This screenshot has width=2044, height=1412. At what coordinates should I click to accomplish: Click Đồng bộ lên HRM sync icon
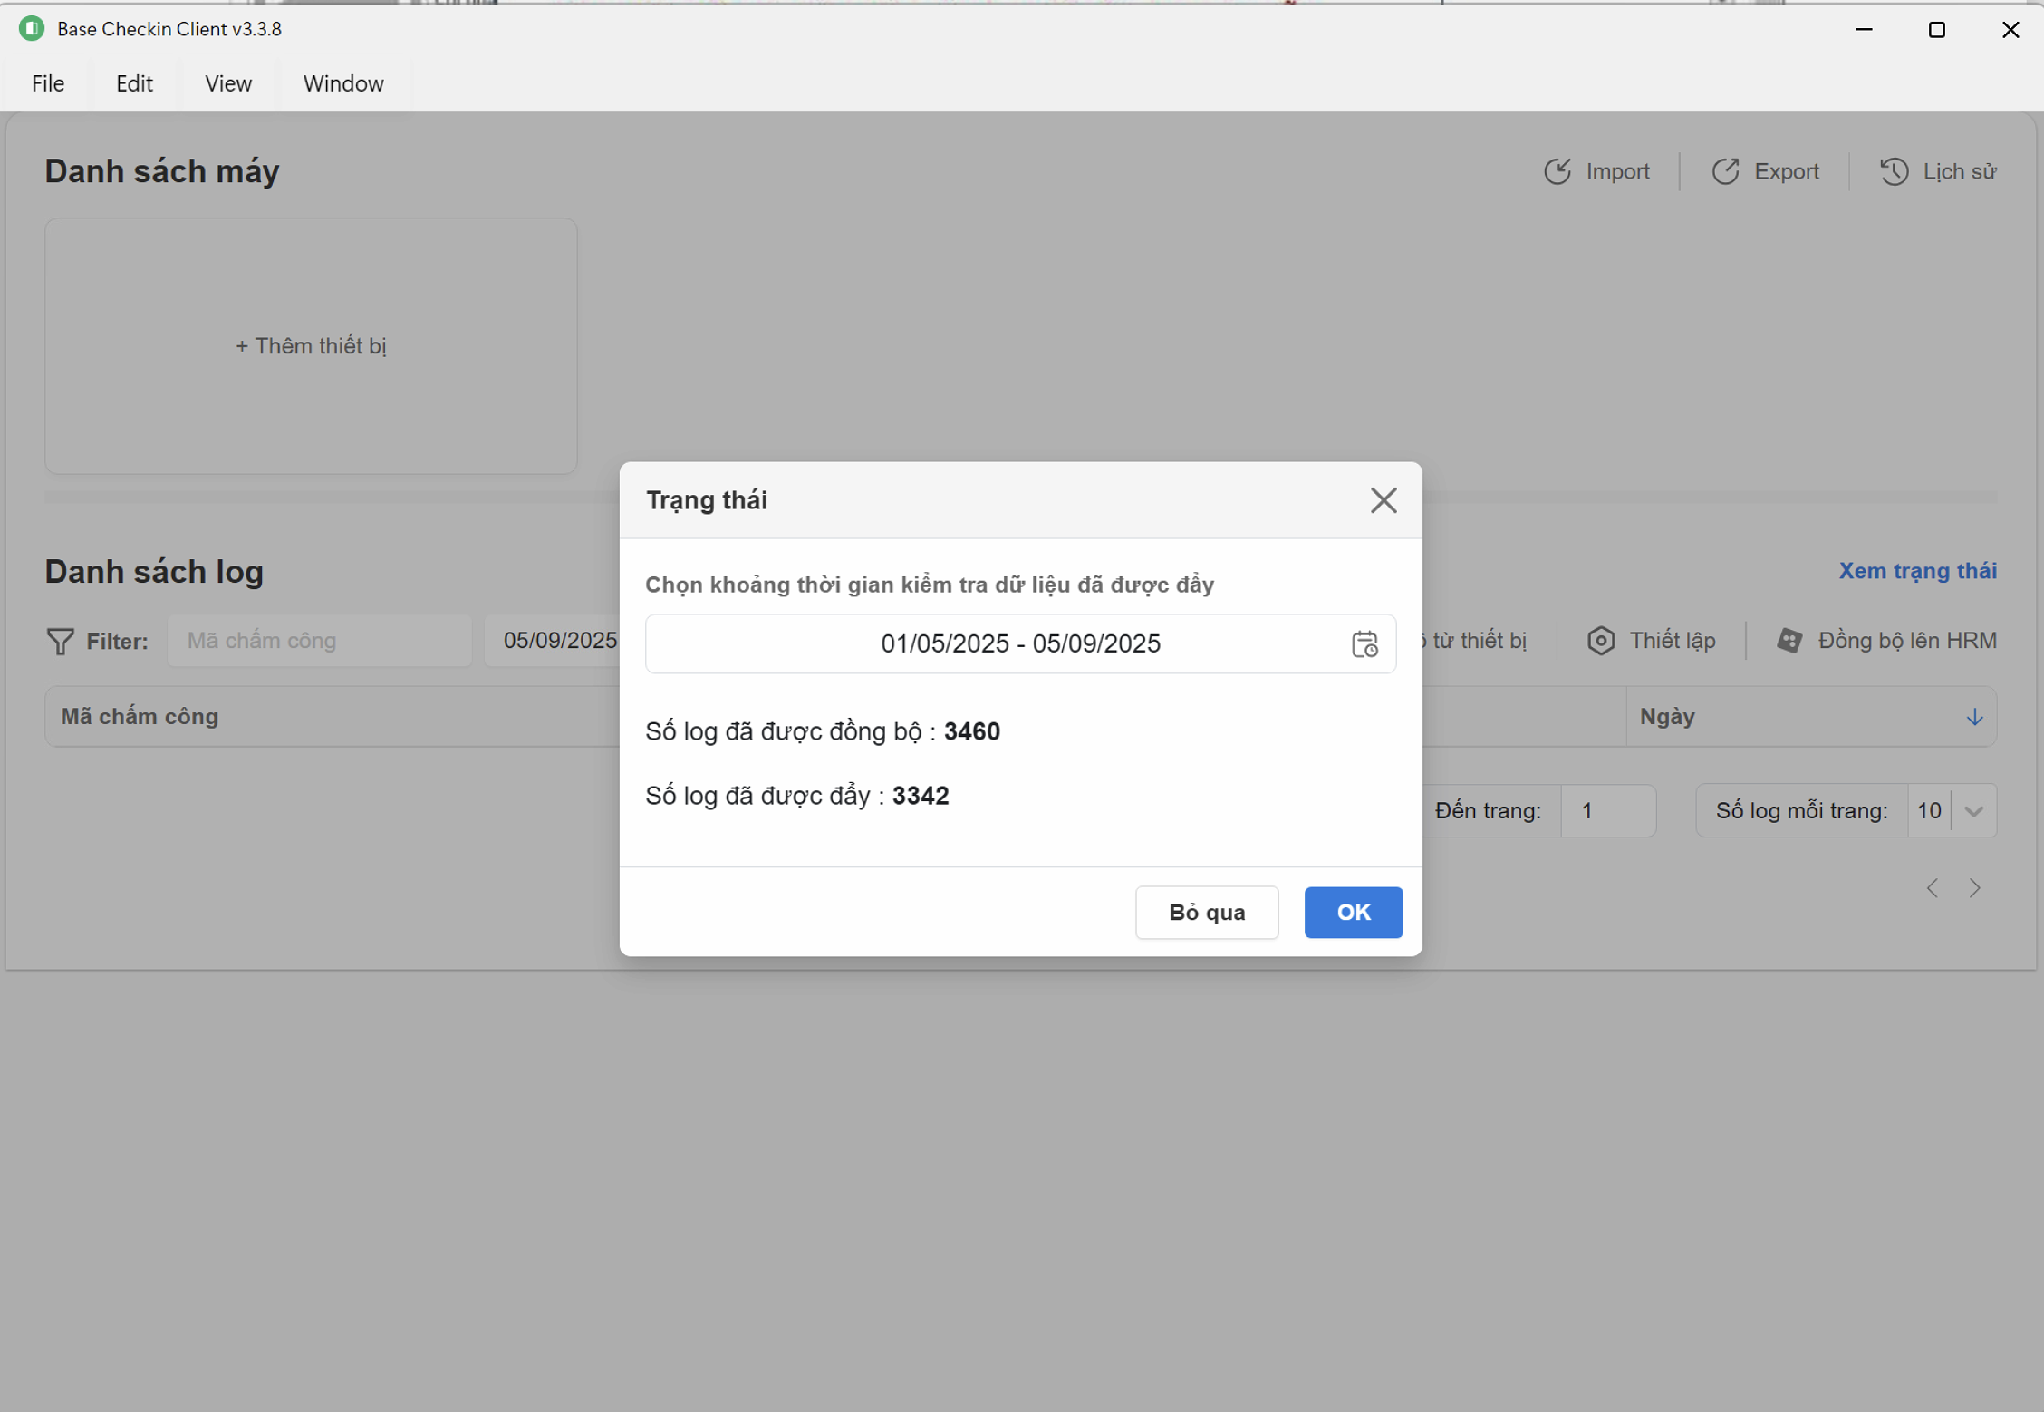pos(1789,641)
